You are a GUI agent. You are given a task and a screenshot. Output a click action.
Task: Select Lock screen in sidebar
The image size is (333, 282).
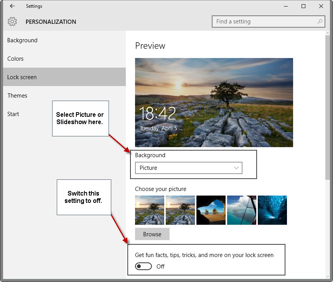pos(64,77)
